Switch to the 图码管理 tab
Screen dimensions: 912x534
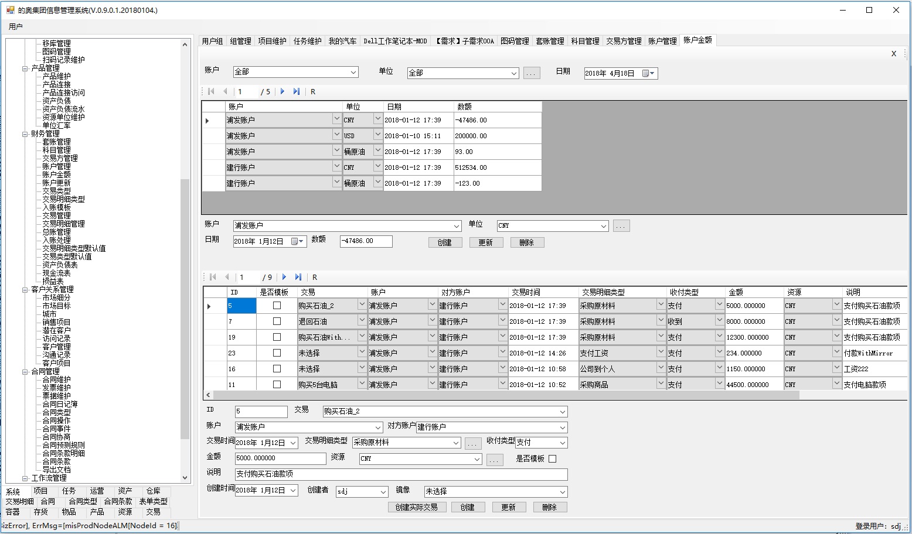coord(515,40)
